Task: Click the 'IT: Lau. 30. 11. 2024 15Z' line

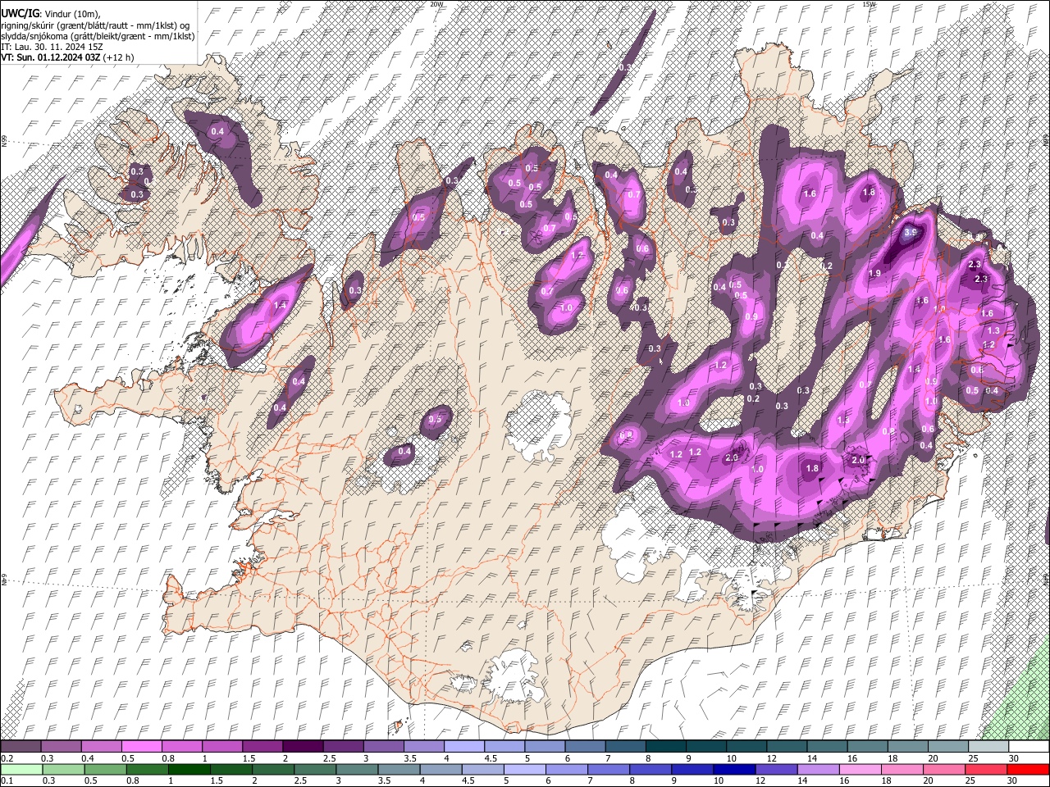Action: pos(52,47)
